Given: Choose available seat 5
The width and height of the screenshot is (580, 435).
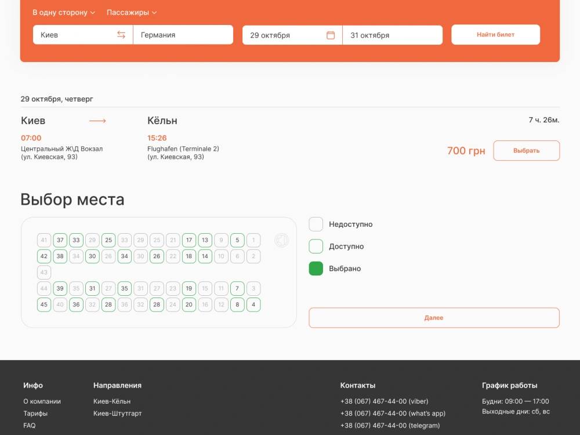Looking at the screenshot, I should pos(237,240).
